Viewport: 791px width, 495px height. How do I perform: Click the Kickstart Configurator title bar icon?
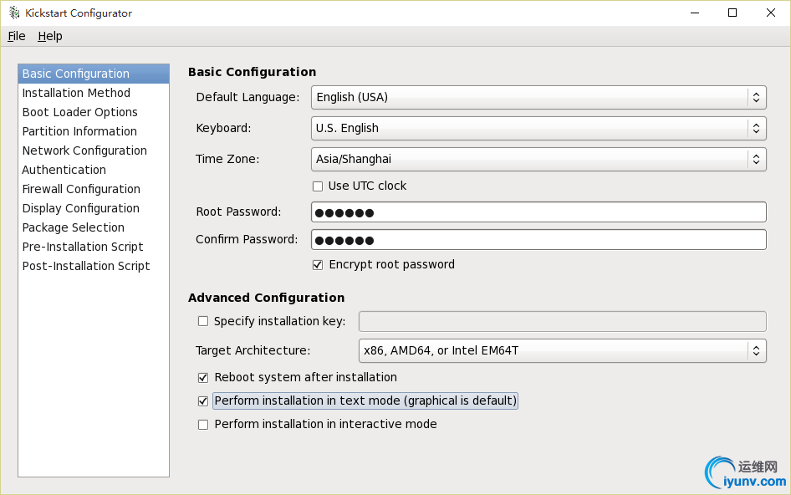point(14,13)
